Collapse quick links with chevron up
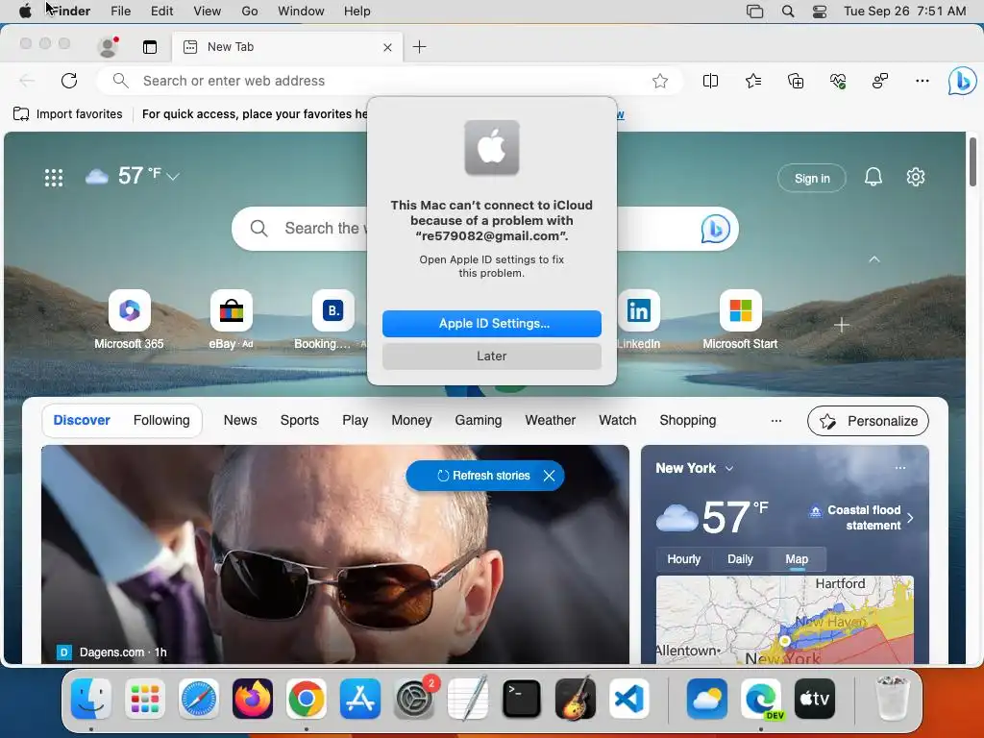Screen dimensions: 984x738 (x=874, y=259)
